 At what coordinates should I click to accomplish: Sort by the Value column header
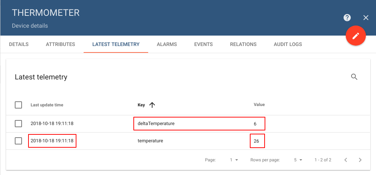[x=259, y=105]
